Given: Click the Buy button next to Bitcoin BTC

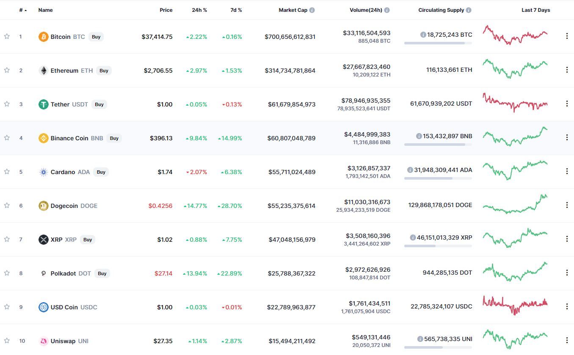Looking at the screenshot, I should tap(96, 37).
